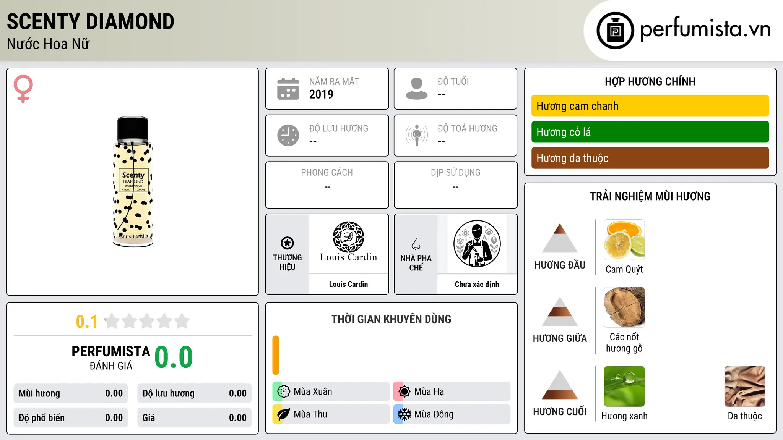Click the sun icon for Mùa Hạ

[x=404, y=391]
